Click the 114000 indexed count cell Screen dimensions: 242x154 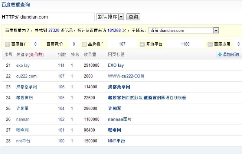[x=91, y=87]
